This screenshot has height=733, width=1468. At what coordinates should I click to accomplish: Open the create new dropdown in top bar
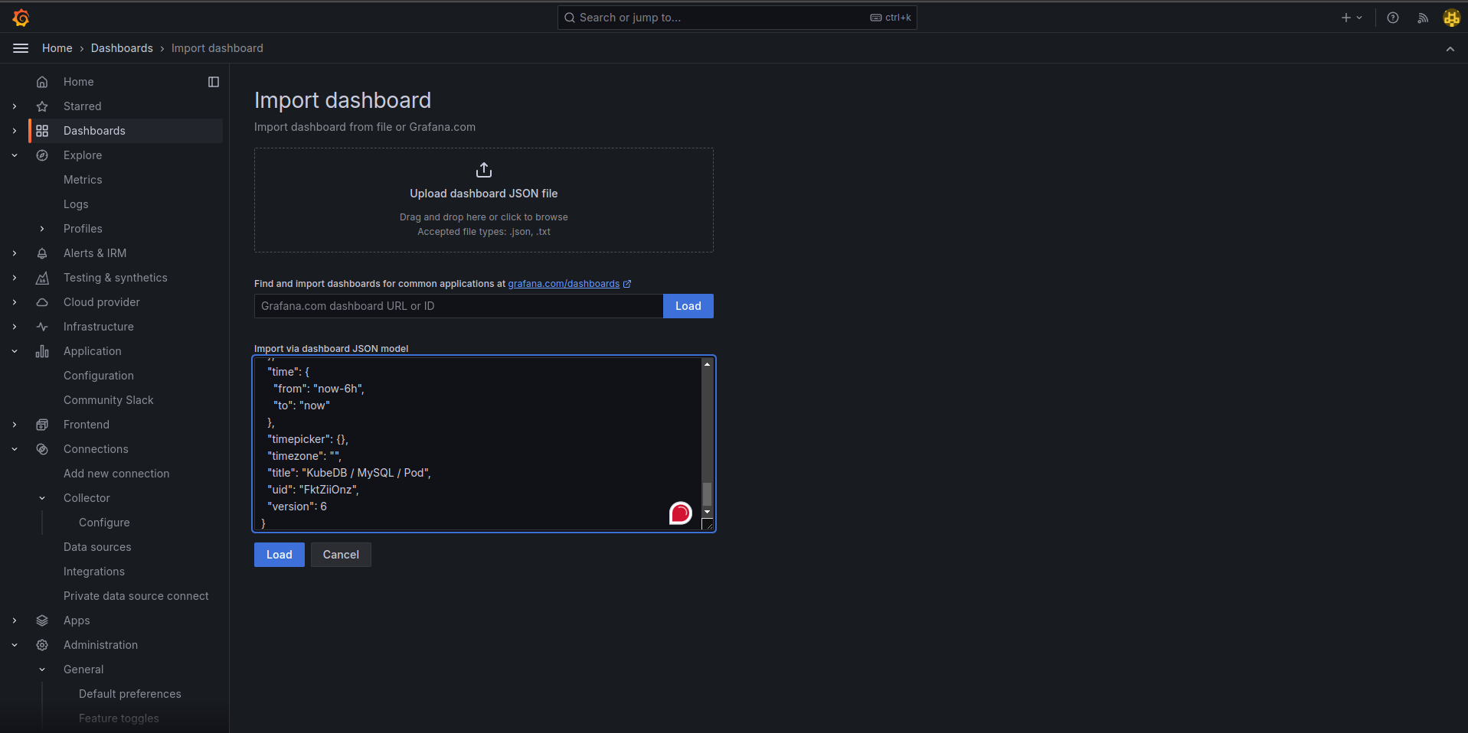click(x=1351, y=17)
